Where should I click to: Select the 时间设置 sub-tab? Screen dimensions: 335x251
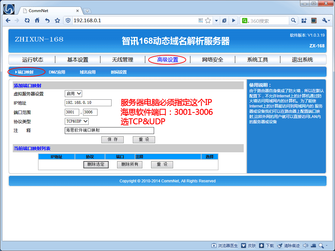[119, 72]
